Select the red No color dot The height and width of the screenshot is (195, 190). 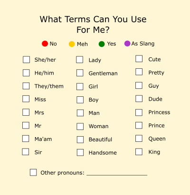pyautogui.click(x=45, y=44)
